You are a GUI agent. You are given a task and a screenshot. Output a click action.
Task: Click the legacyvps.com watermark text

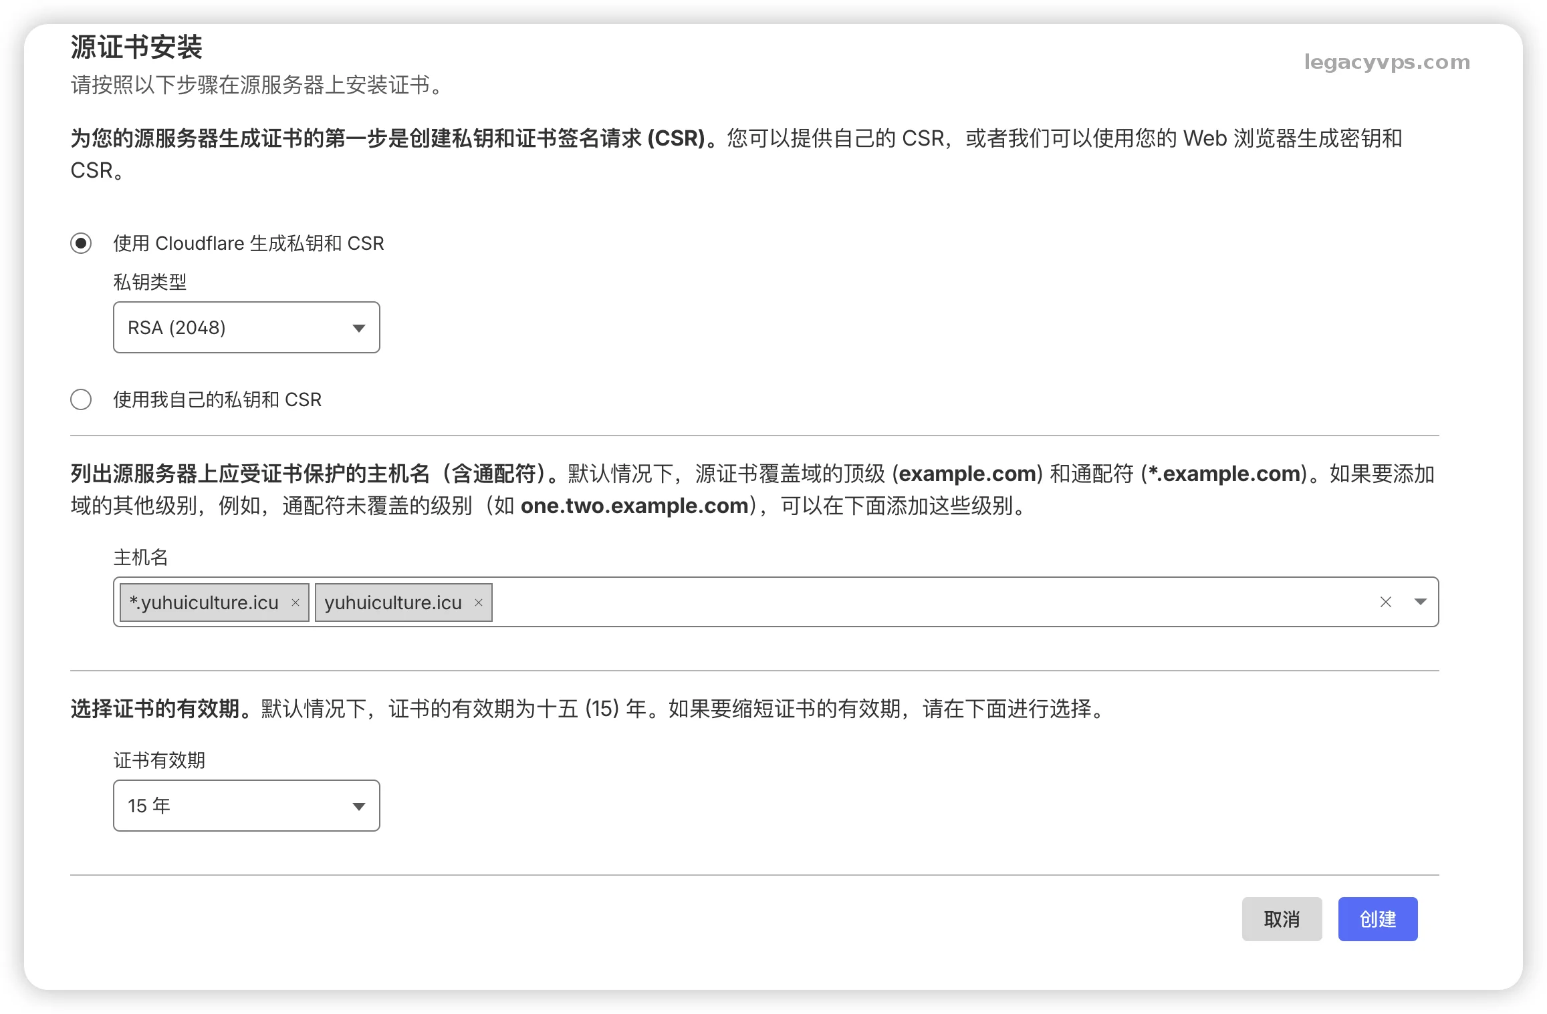(1387, 62)
